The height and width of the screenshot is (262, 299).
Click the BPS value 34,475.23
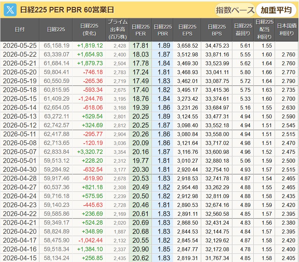[x=217, y=46]
